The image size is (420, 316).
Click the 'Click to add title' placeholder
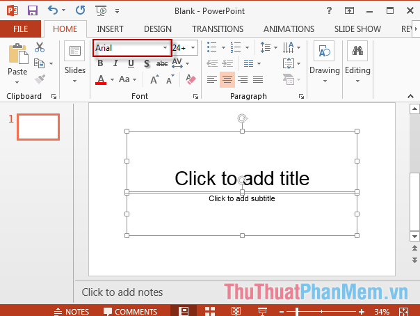coord(242,178)
